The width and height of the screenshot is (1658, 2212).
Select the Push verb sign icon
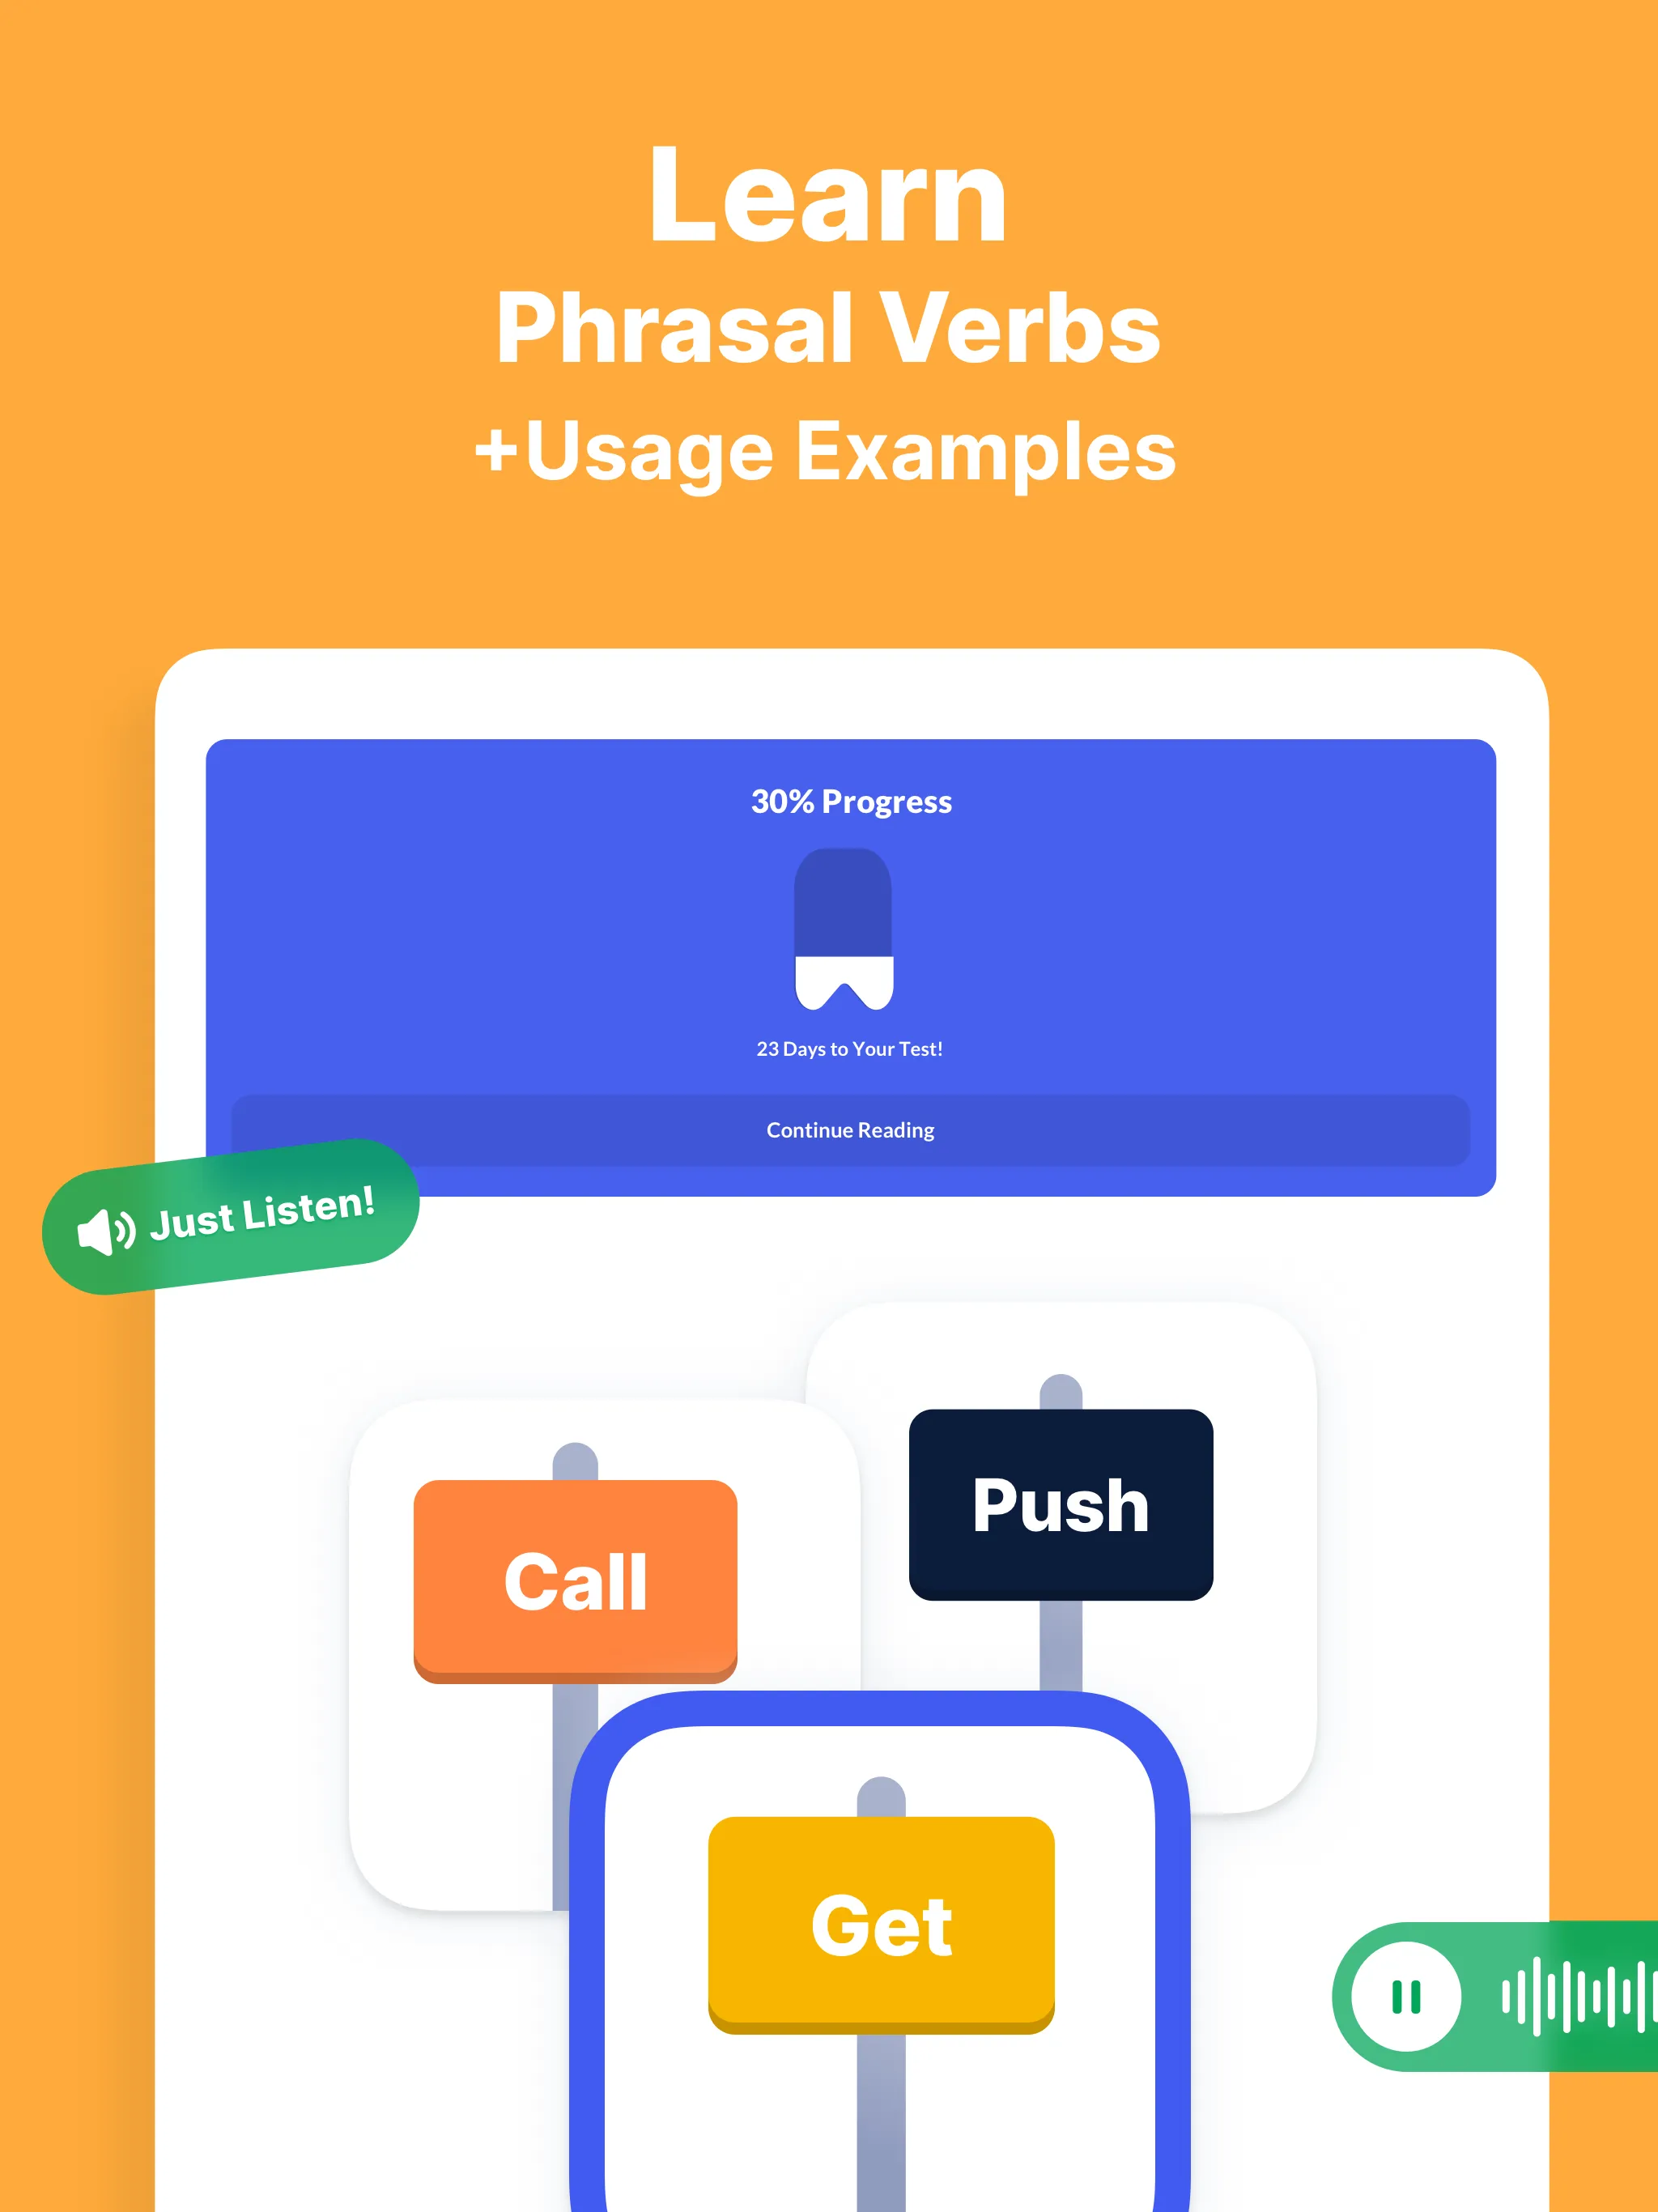1059,1501
